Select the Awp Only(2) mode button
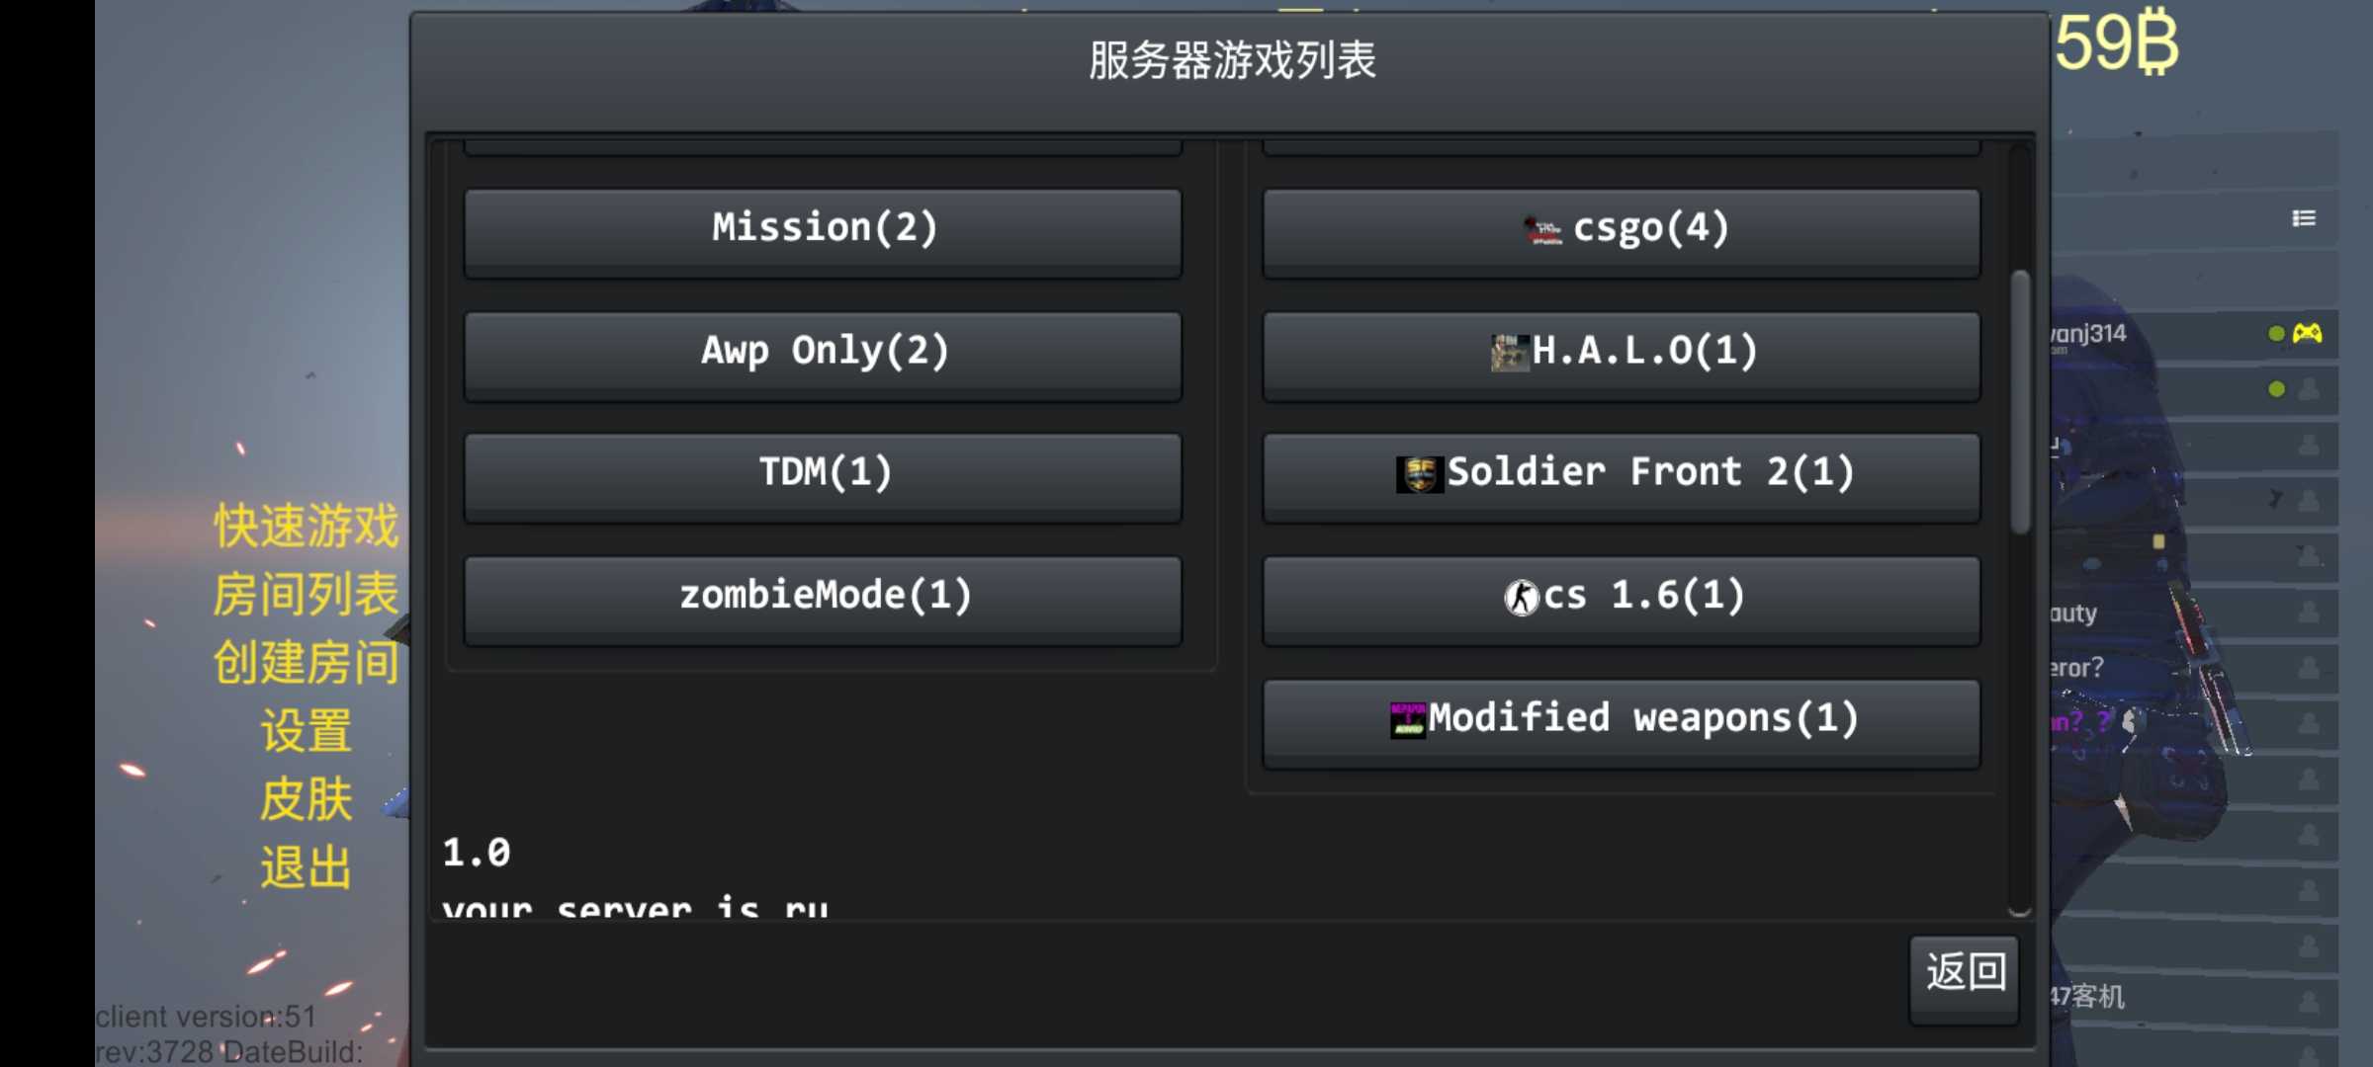This screenshot has height=1067, width=2373. (823, 354)
